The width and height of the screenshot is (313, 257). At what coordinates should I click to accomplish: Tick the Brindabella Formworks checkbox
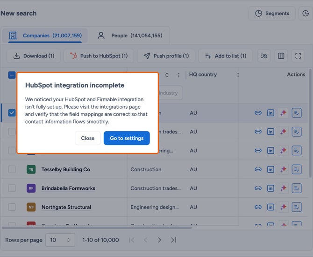[x=12, y=188]
